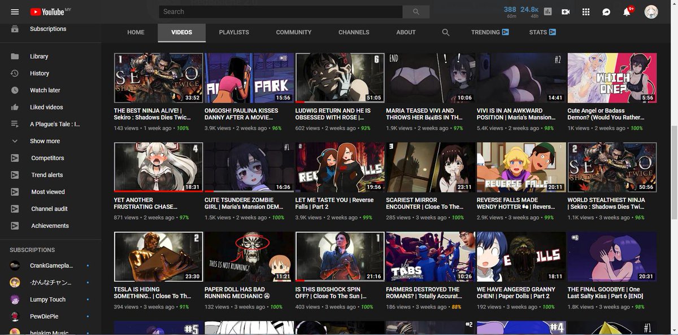Play LET ME TASTE YOU thumbnail
The height and width of the screenshot is (335, 678).
tap(340, 167)
